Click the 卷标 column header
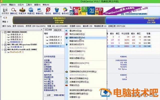Image resolution: width=160 pixels, height=100 pixels. pos(46,34)
